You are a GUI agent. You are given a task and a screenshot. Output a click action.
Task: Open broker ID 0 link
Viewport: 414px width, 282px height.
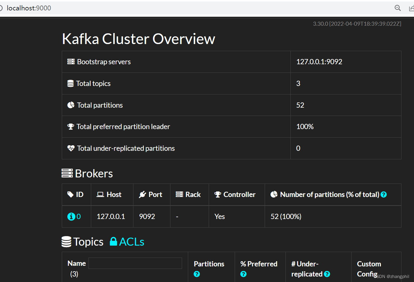[x=79, y=217]
